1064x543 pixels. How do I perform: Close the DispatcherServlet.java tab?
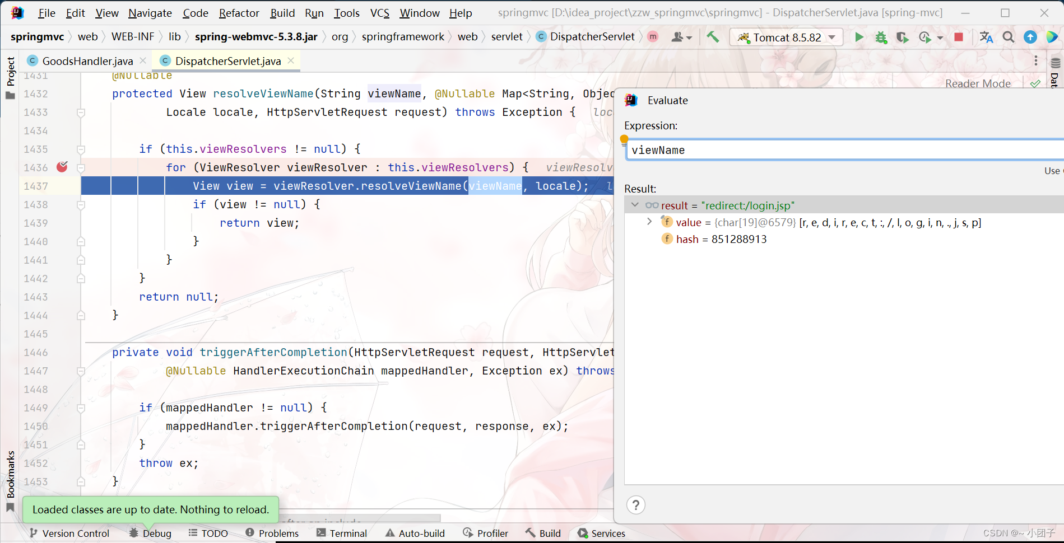pyautogui.click(x=291, y=60)
